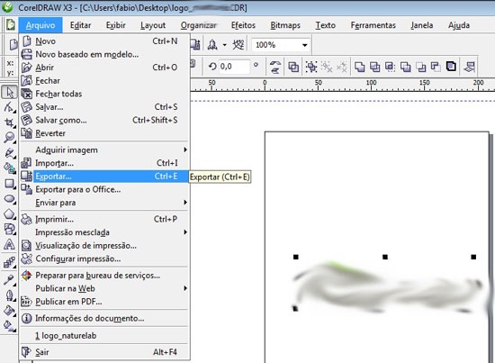Viewport: 495px width, 363px height.
Task: Click the Simplify shaping icon
Action: 405,67
